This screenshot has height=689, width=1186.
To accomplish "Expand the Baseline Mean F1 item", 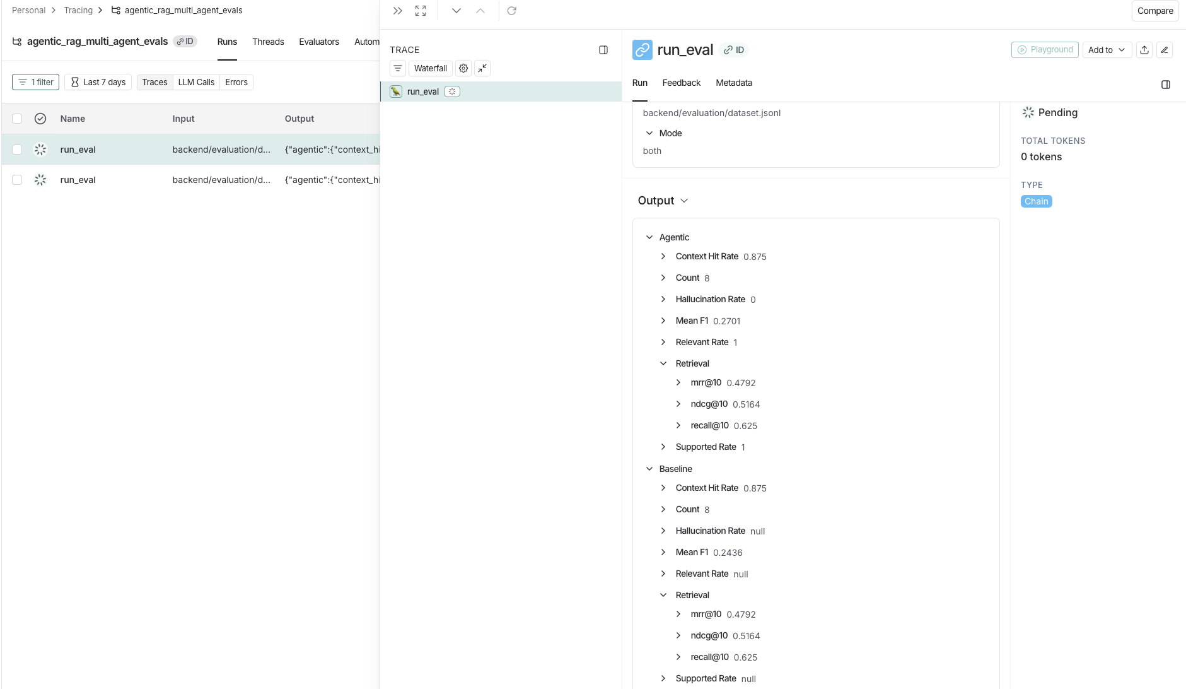I will coord(663,552).
